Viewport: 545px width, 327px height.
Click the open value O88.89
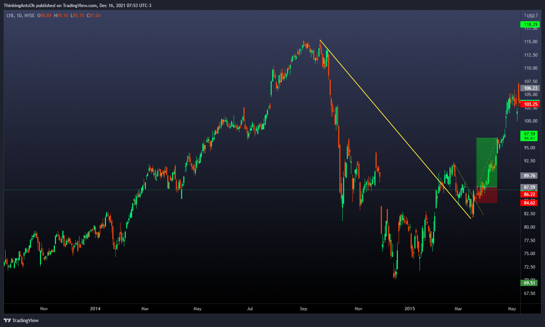click(44, 16)
